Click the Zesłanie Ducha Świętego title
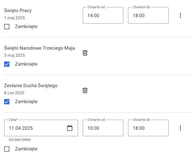 coord(31,86)
